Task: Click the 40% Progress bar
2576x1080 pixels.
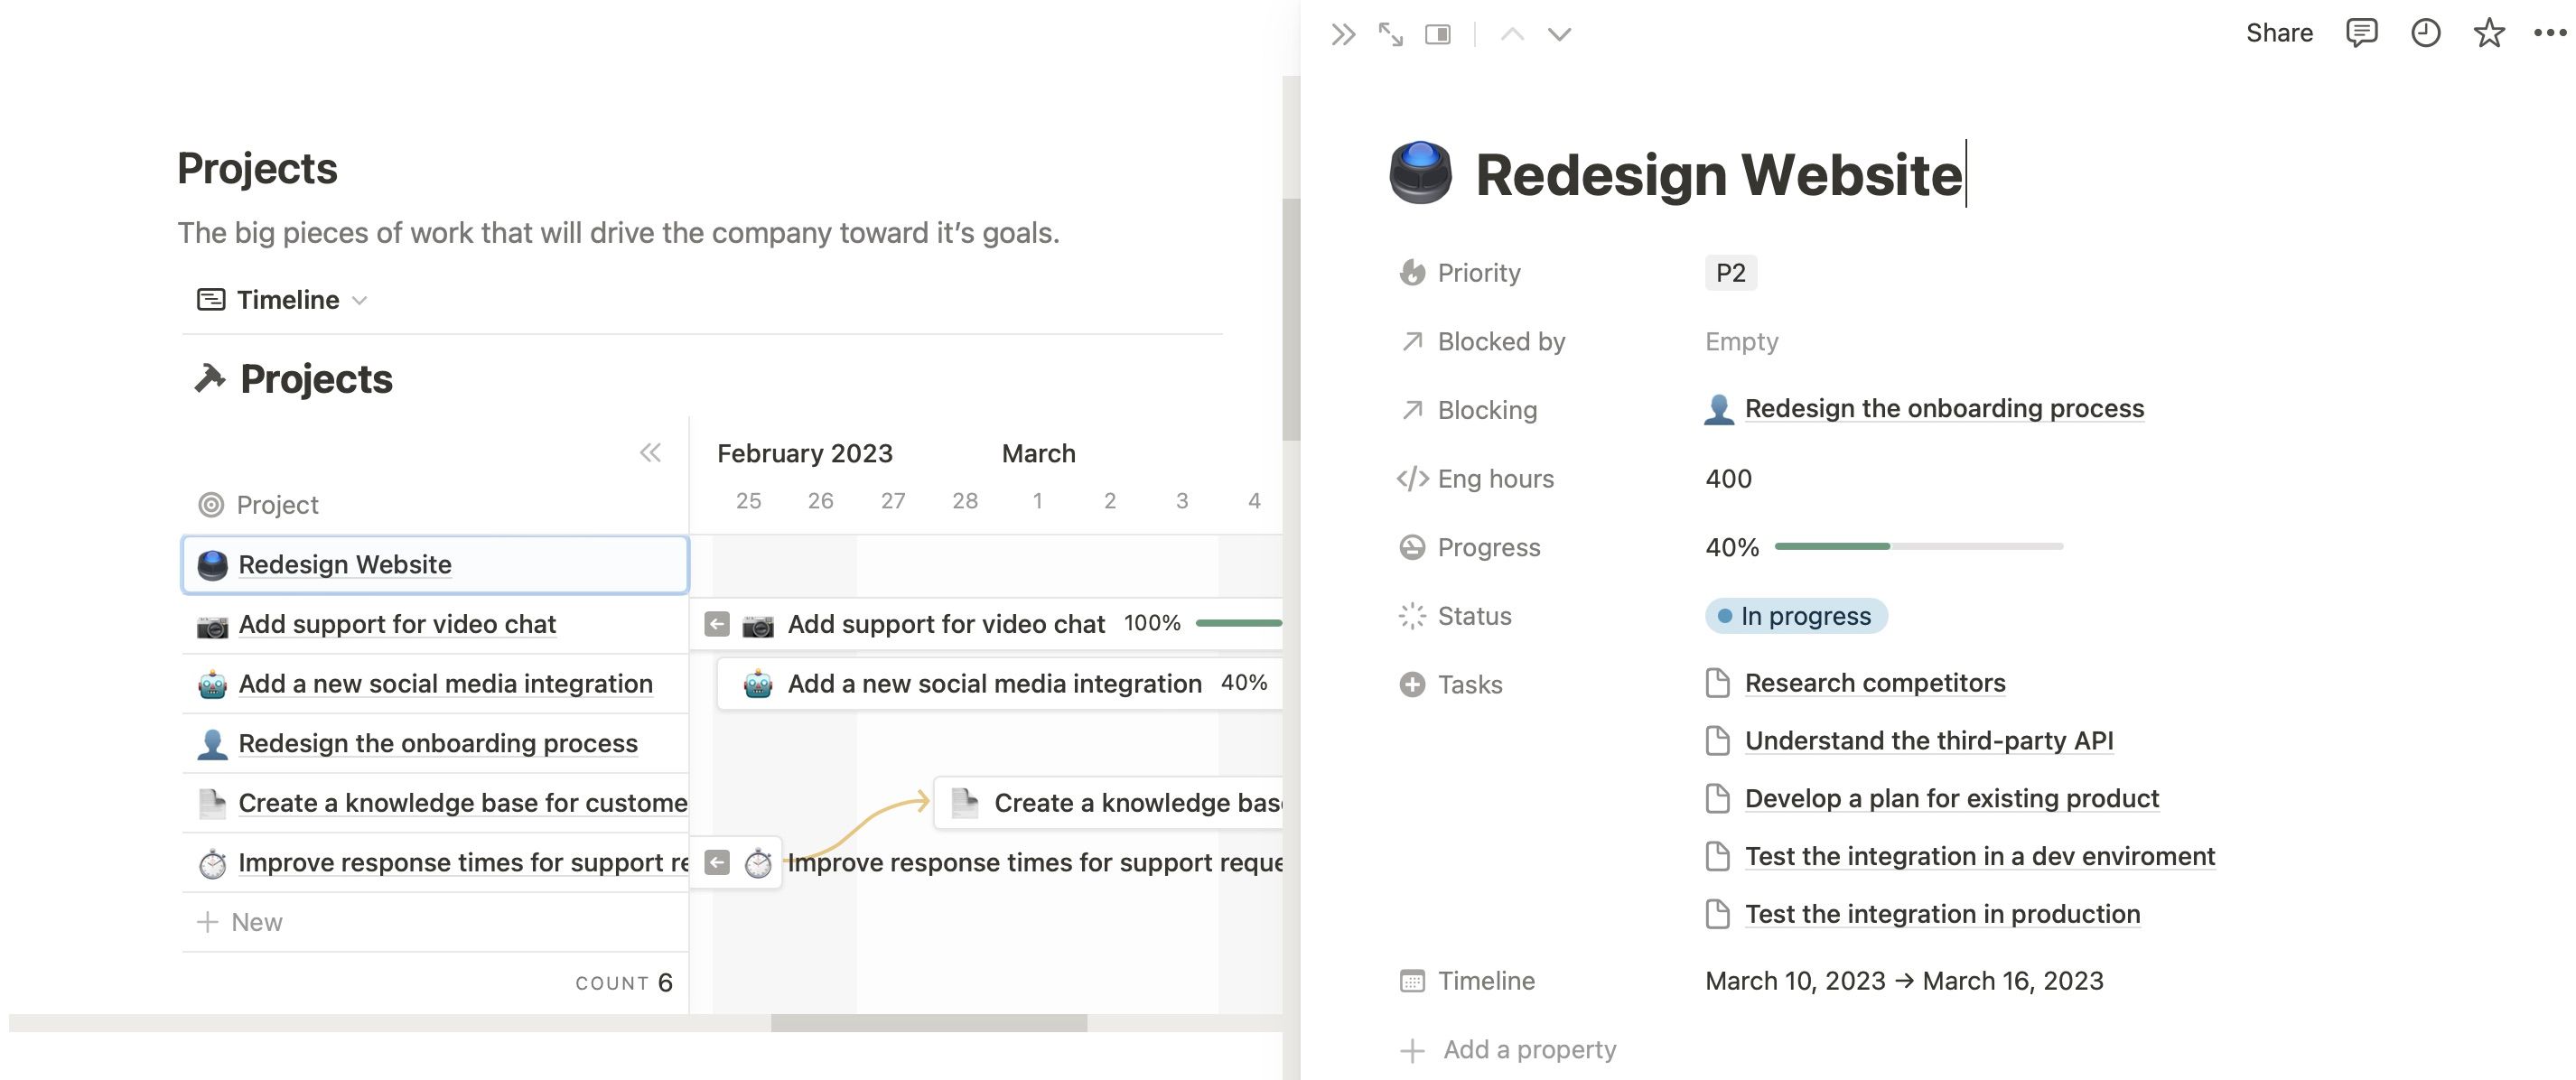Action: pyautogui.click(x=1917, y=547)
